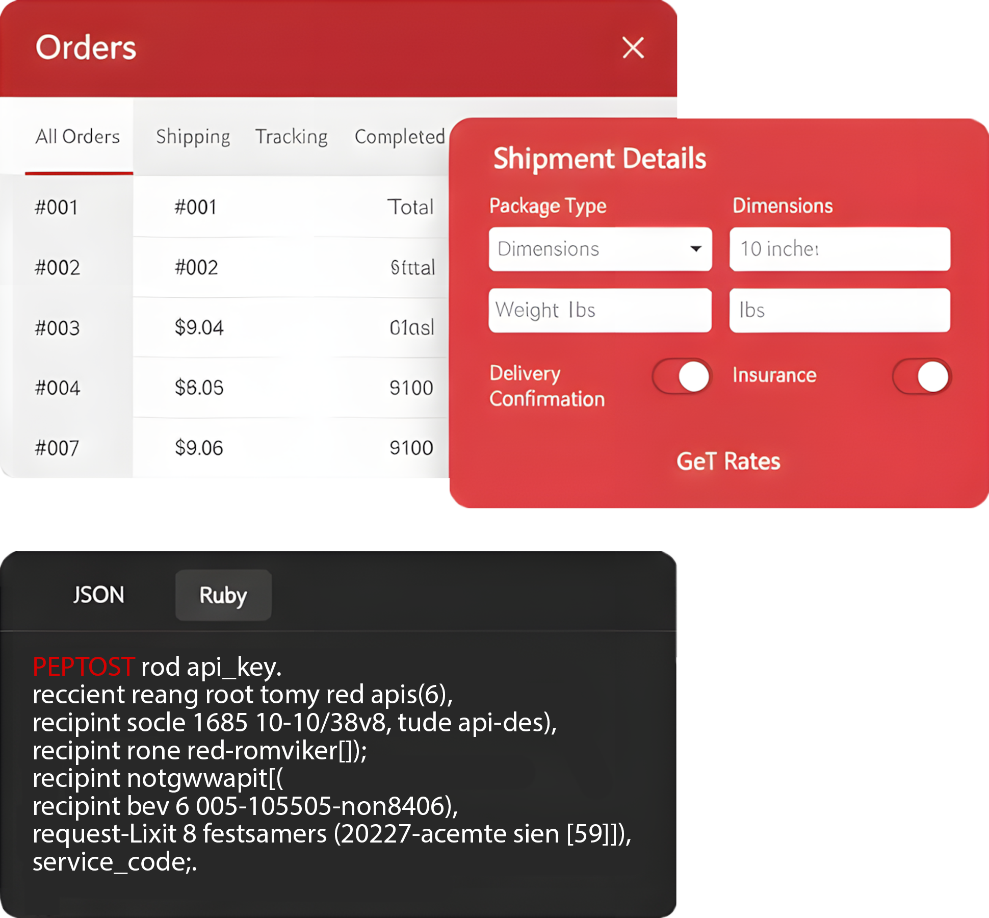Select order #003 in the sidebar list
The height and width of the screenshot is (918, 989).
click(57, 328)
